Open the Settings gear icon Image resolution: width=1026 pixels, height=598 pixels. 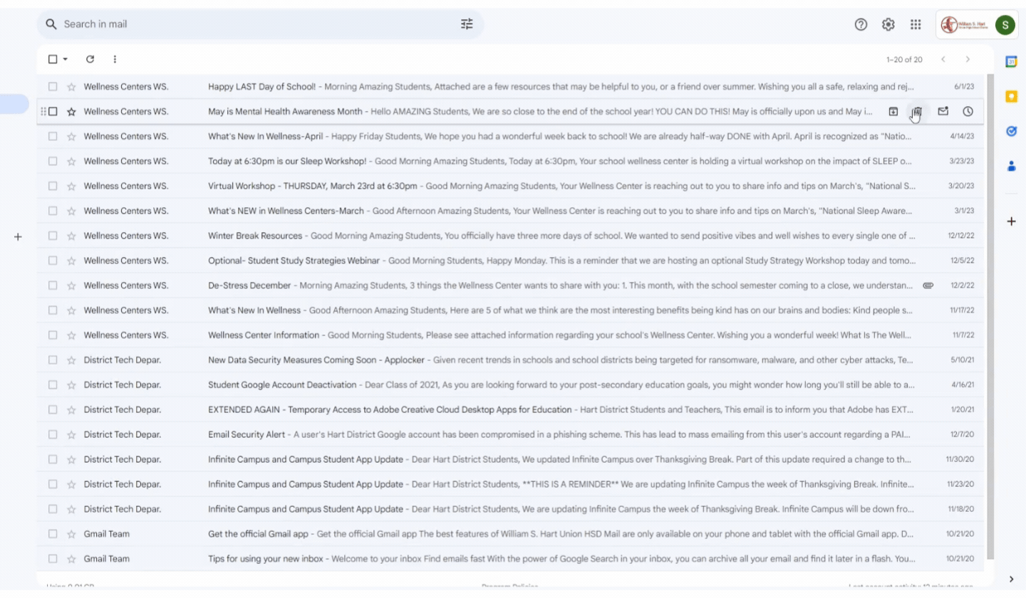pyautogui.click(x=888, y=24)
